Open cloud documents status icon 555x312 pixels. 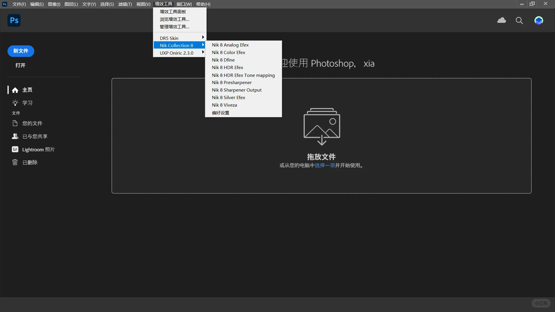pyautogui.click(x=502, y=21)
